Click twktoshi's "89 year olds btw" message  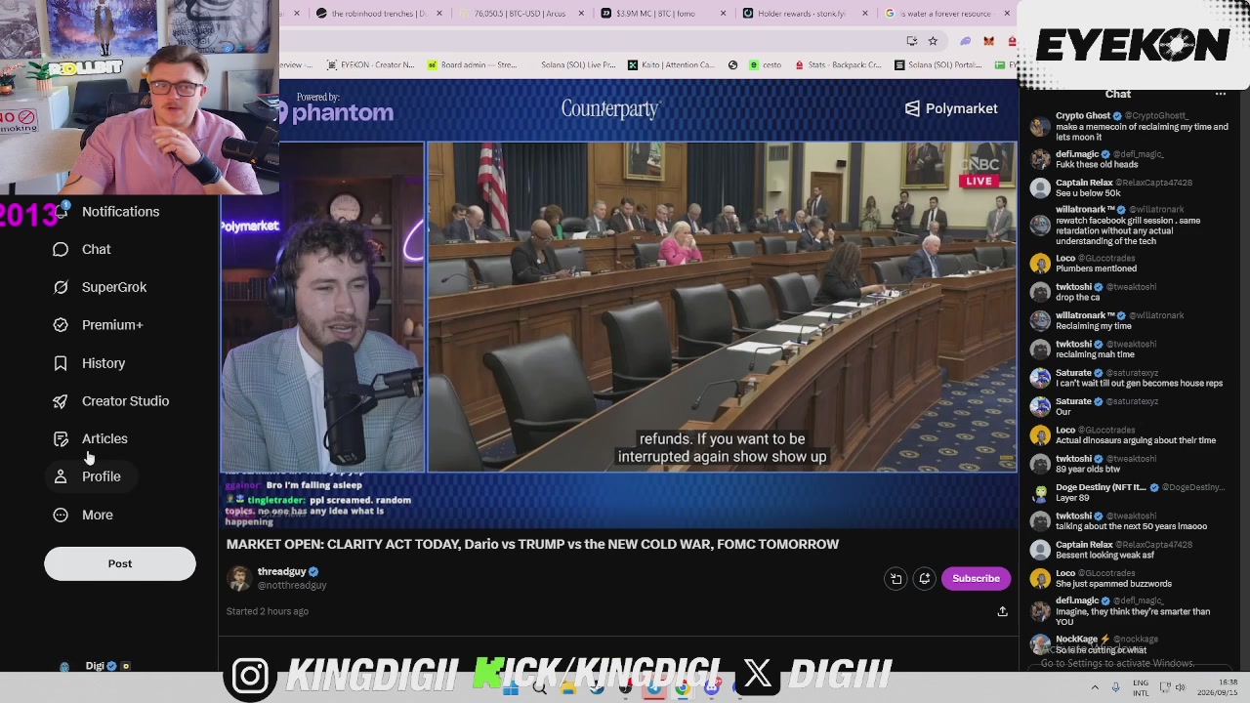(x=1088, y=470)
